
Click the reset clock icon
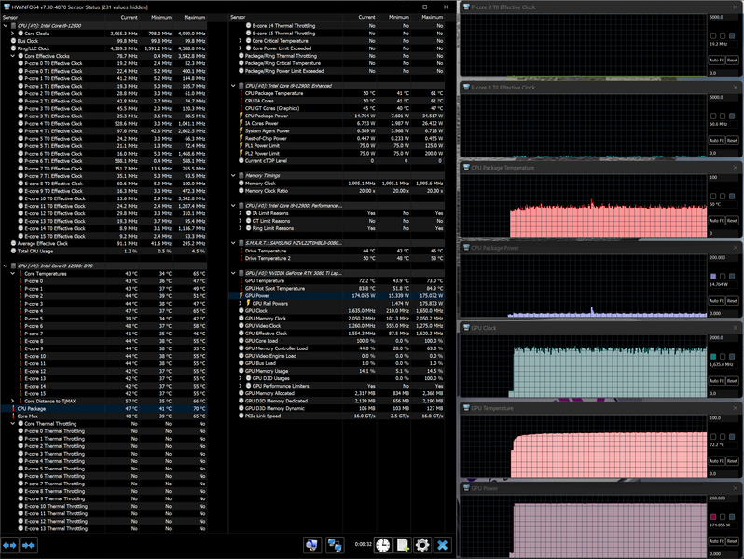[383, 545]
